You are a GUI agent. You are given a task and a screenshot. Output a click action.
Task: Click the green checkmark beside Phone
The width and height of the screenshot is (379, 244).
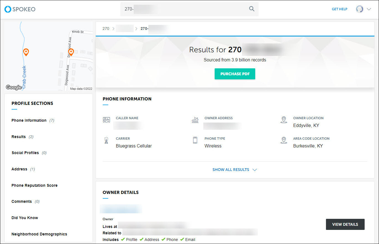click(x=164, y=239)
